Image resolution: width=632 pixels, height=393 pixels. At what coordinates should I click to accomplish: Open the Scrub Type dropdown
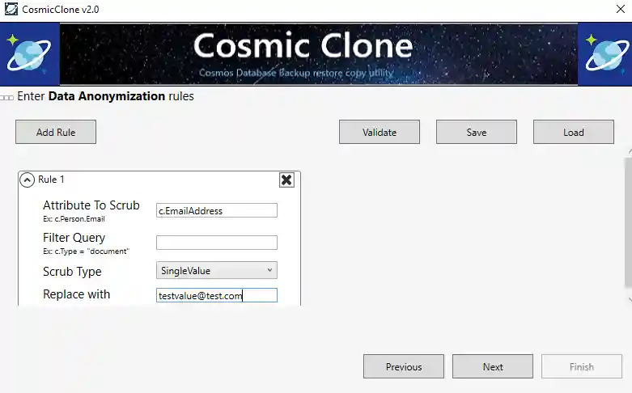217,270
